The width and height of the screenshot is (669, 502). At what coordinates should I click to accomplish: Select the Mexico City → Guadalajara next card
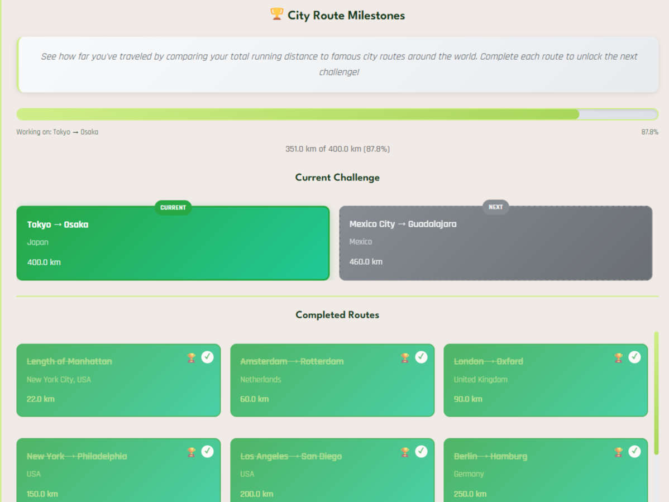coord(495,246)
